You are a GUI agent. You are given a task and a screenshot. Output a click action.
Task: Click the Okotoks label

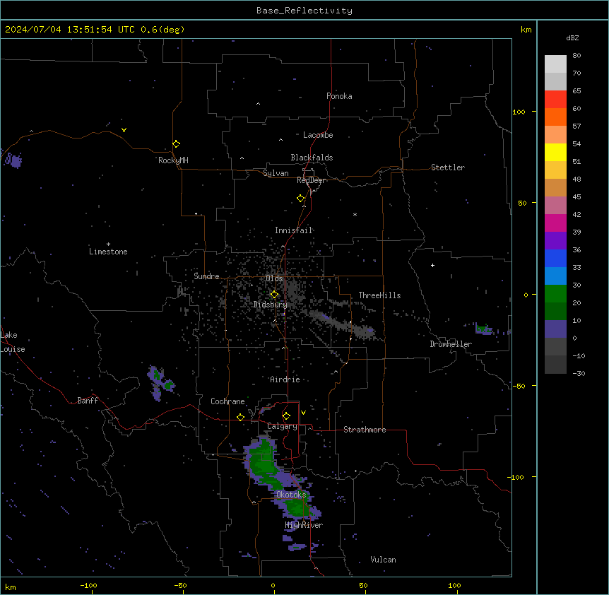point(291,495)
